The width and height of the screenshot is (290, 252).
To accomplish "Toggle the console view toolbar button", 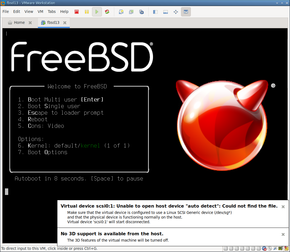I will (186, 12).
